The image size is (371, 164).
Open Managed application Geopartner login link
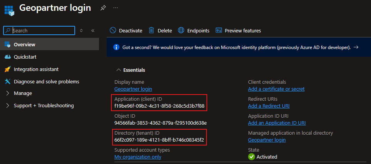coord(267,140)
